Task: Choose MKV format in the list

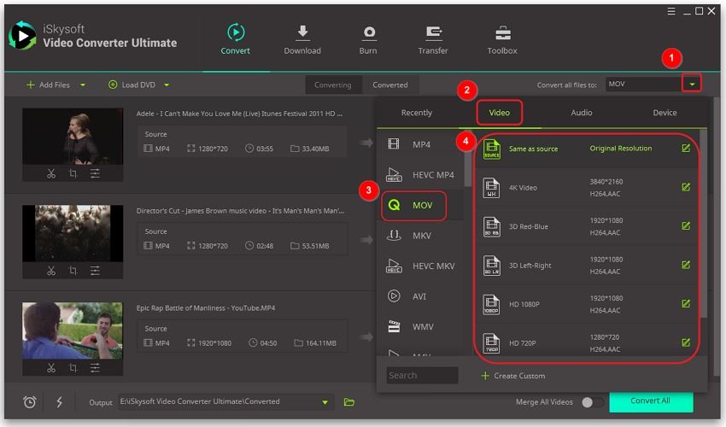Action: coord(420,235)
